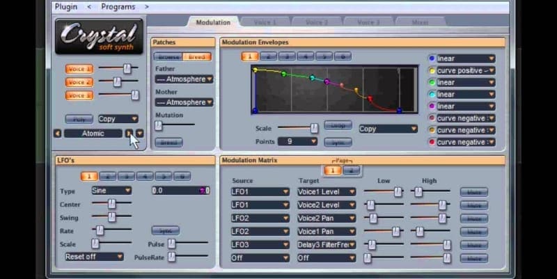557x279 pixels.
Task: Select the Modulation tab
Action: point(213,22)
